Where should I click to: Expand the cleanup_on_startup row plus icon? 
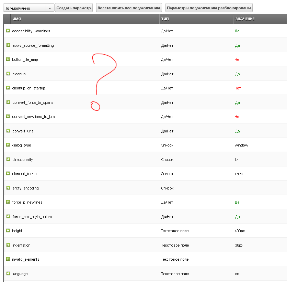(8, 88)
